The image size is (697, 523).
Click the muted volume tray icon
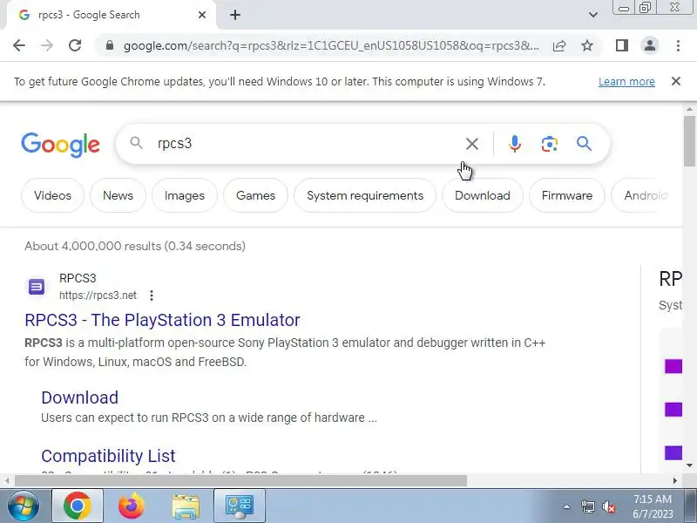coord(608,506)
